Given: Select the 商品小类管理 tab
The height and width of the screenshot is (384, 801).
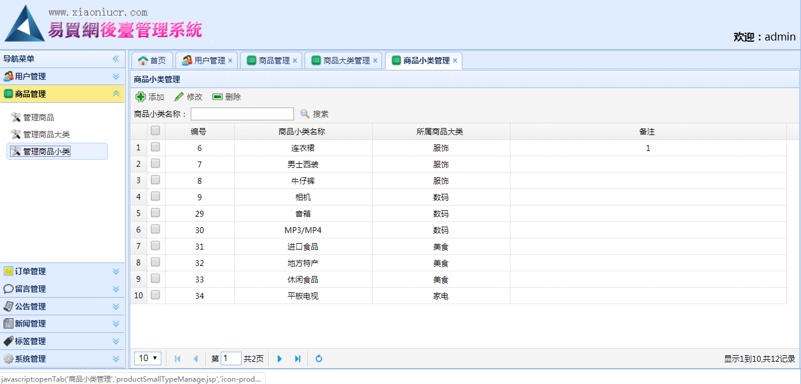Looking at the screenshot, I should [x=424, y=60].
